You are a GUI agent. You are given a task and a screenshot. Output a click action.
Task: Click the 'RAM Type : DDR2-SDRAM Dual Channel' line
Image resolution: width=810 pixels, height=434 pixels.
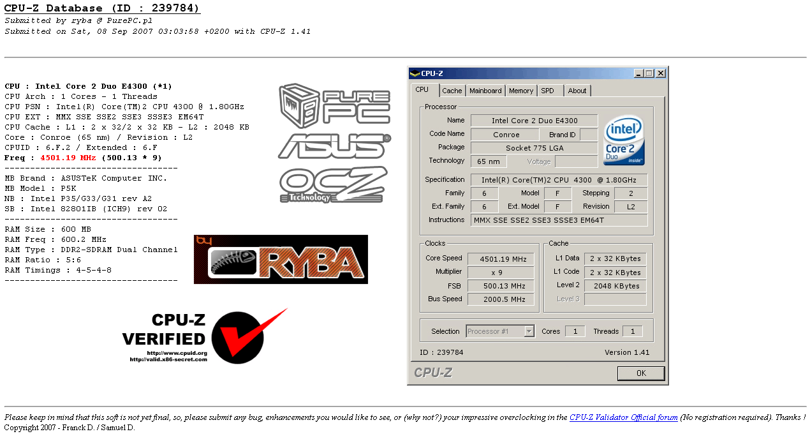(91, 250)
